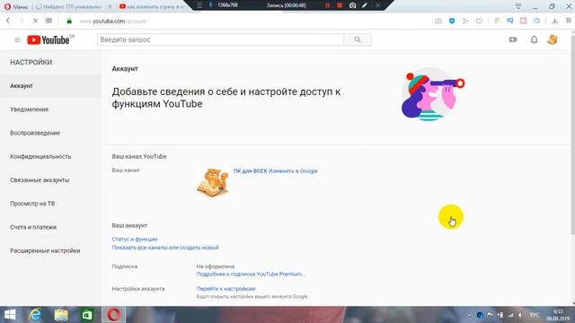This screenshot has height=323, width=575.
Task: Open the browser downloads icon
Action: pos(555,21)
